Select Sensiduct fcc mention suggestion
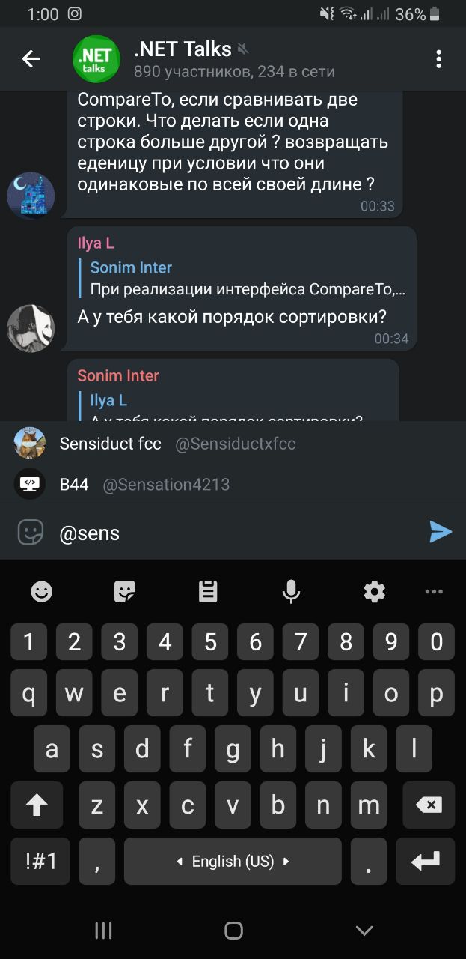 point(233,443)
